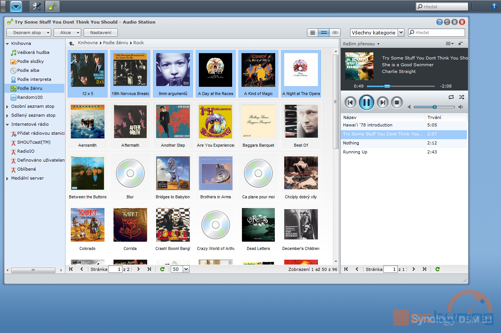Collapse the Knihovna tree node

7,44
